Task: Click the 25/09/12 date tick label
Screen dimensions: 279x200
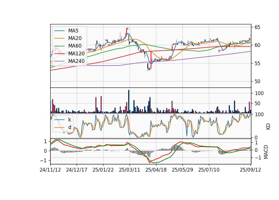Action: 250,170
